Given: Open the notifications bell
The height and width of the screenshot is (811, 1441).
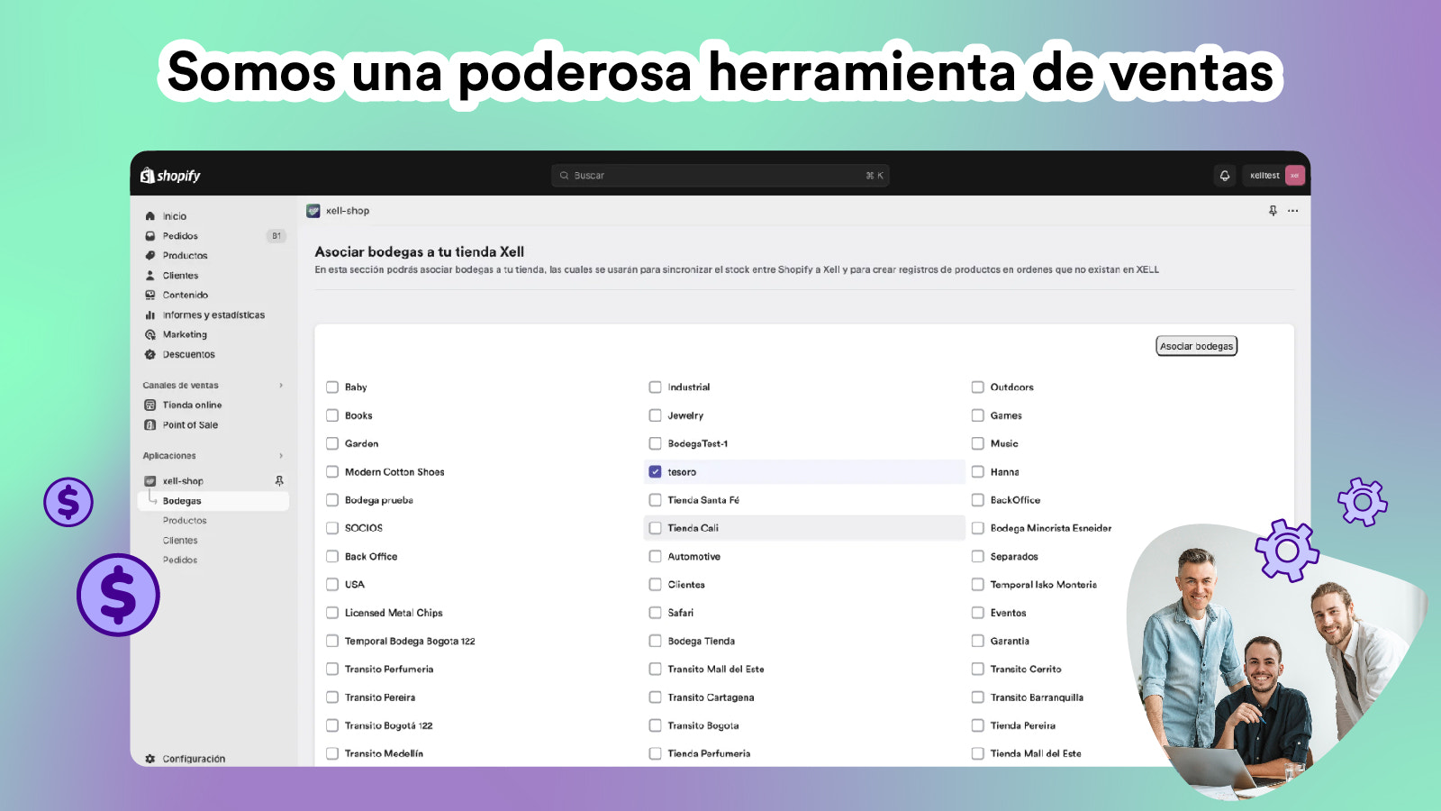Looking at the screenshot, I should pos(1225,176).
